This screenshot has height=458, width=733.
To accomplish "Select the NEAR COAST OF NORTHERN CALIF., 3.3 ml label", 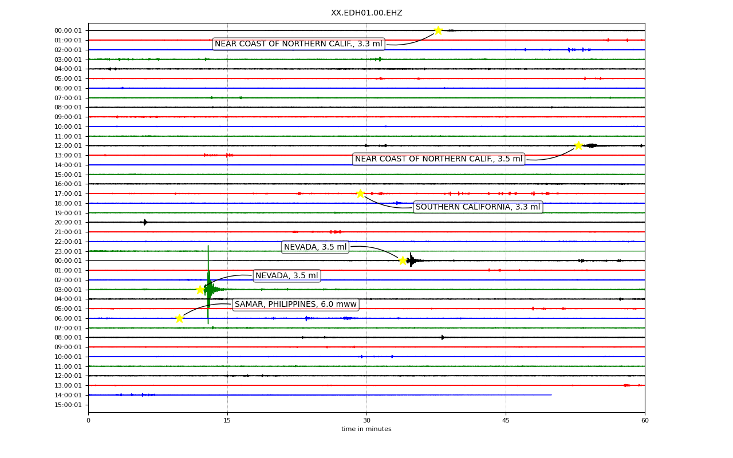I will coord(298,44).
